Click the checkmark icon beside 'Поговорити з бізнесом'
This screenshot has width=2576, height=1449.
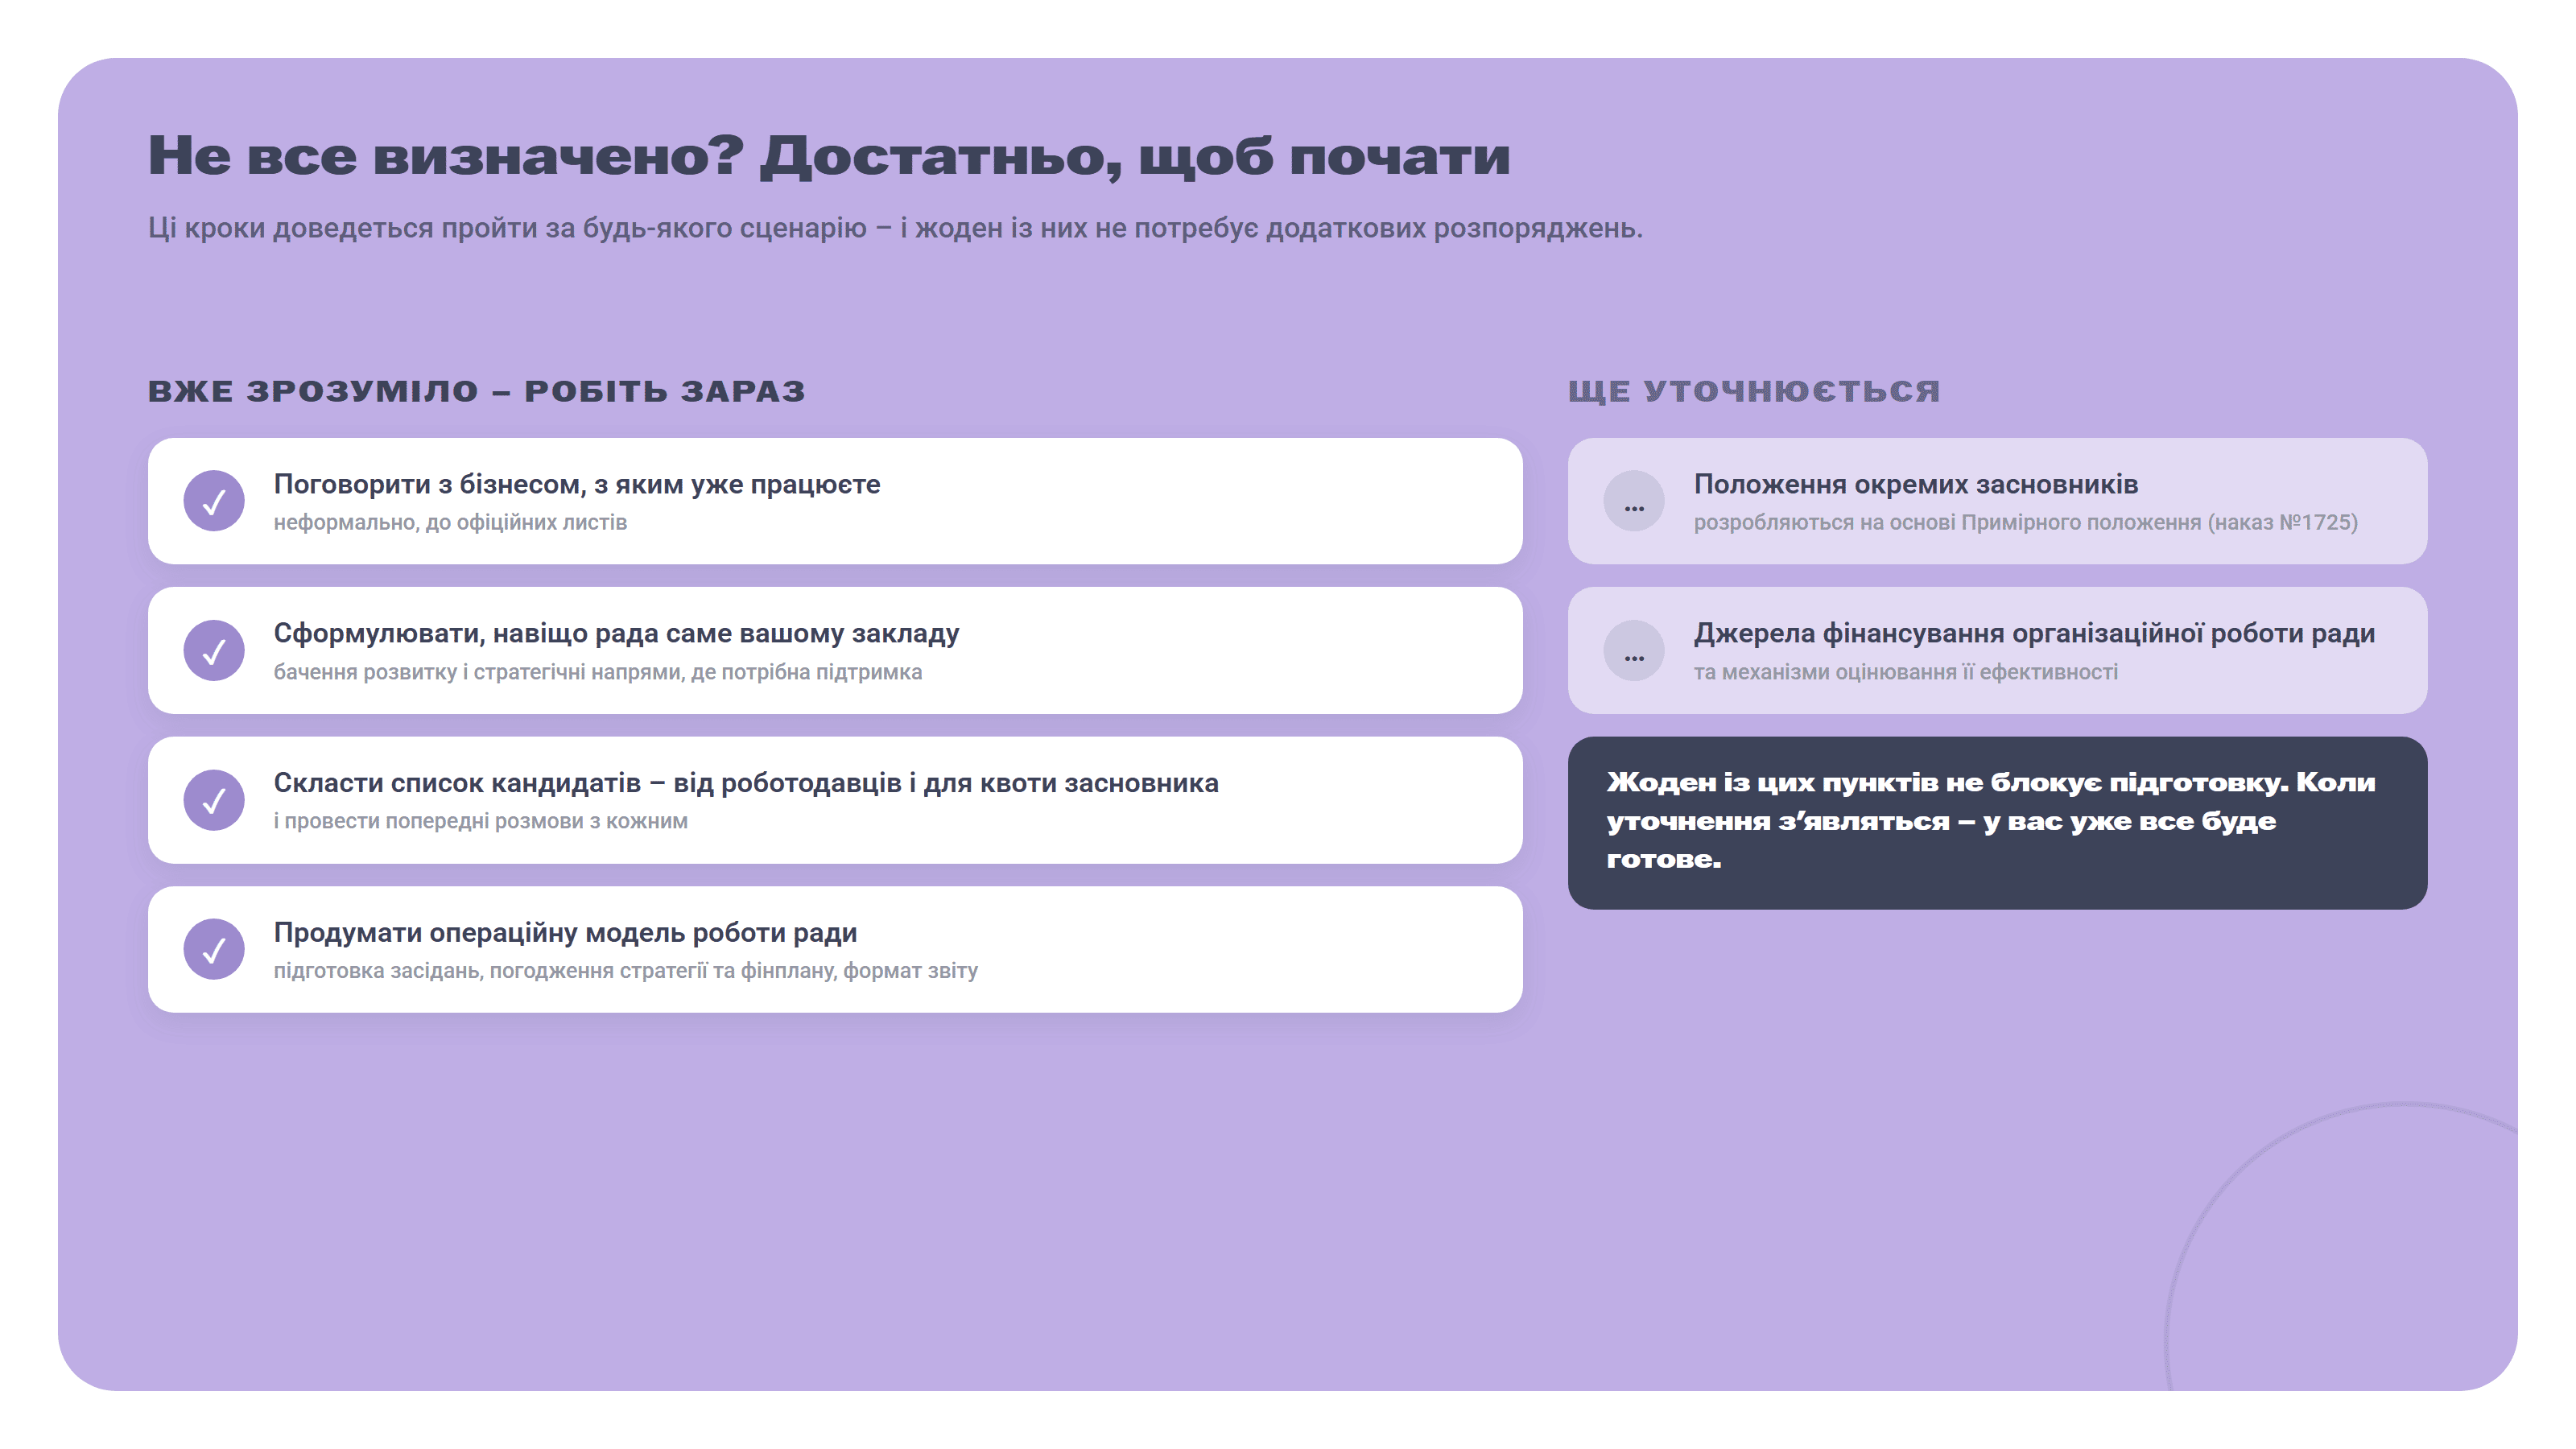coord(214,501)
